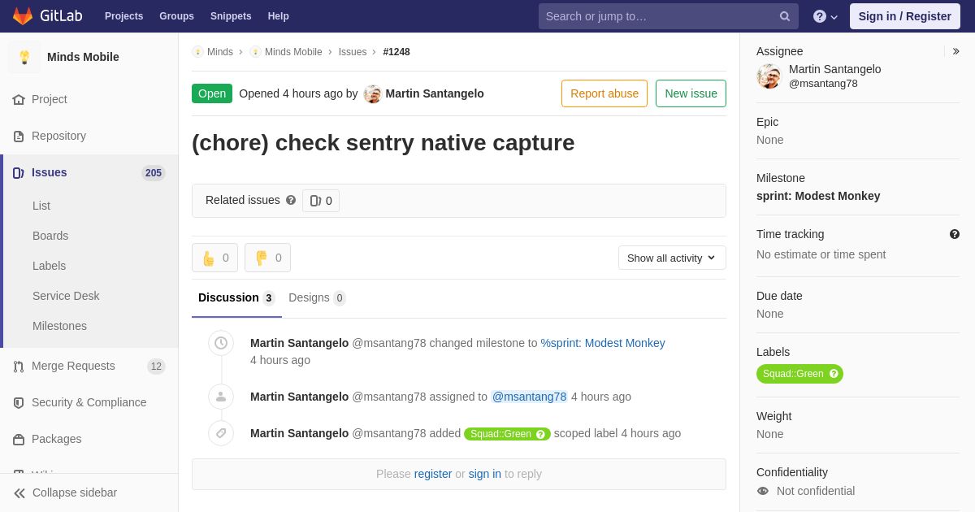This screenshot has width=975, height=512.
Task: Open the Projects menu
Action: [x=123, y=16]
